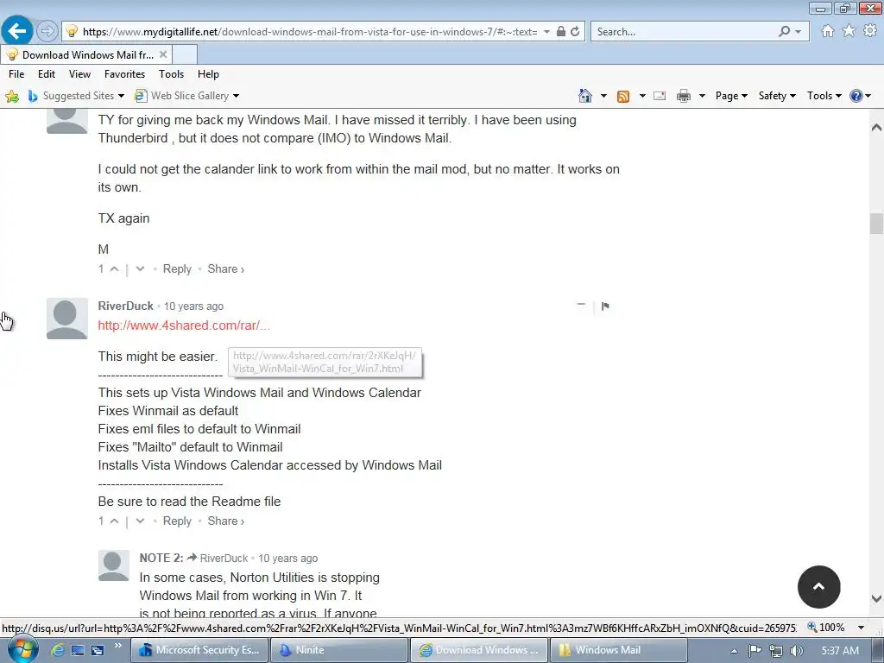Viewport: 884px width, 663px height.
Task: Add to Favorites bar star icon
Action: click(x=12, y=96)
